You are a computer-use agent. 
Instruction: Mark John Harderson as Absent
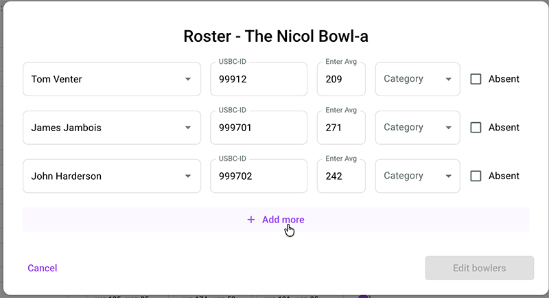point(476,176)
